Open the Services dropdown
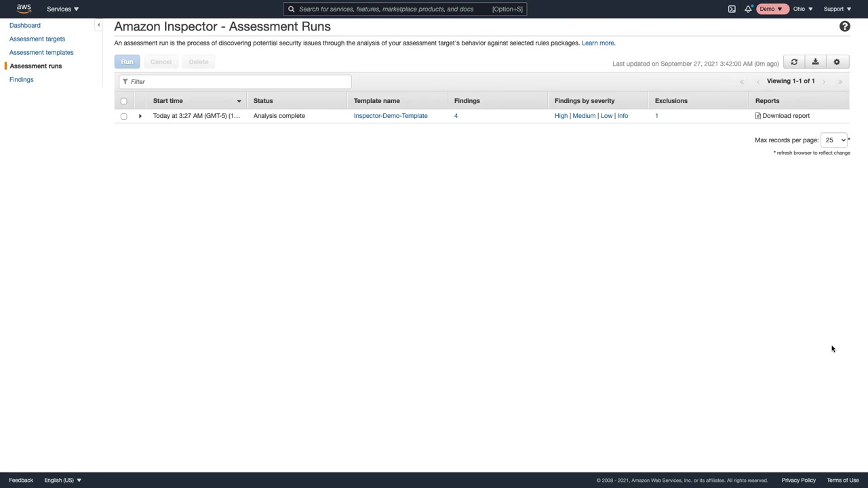Screen dimensions: 868x488 (x=62, y=9)
